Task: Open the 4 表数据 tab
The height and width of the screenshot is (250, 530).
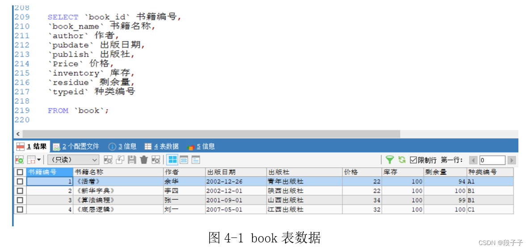Action: click(x=162, y=147)
